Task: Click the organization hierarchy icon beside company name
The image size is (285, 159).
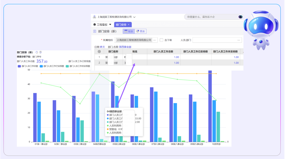Action: click(94, 17)
